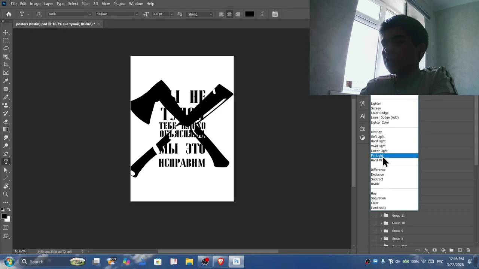This screenshot has width=479, height=269.
Task: Select the Crop tool
Action: 6,65
